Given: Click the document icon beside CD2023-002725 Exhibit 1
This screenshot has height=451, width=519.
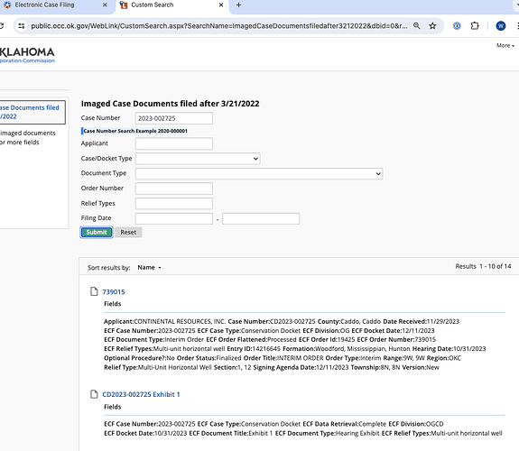Looking at the screenshot, I should 94,394.
